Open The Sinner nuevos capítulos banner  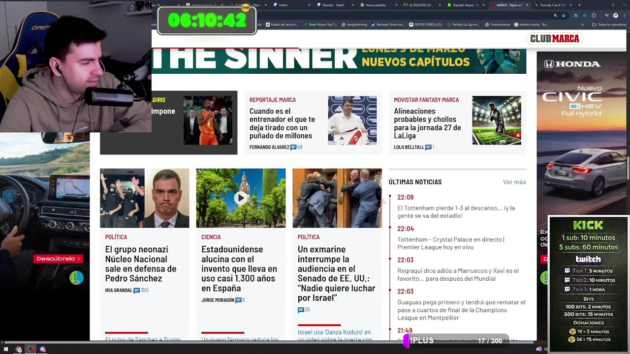click(x=339, y=61)
